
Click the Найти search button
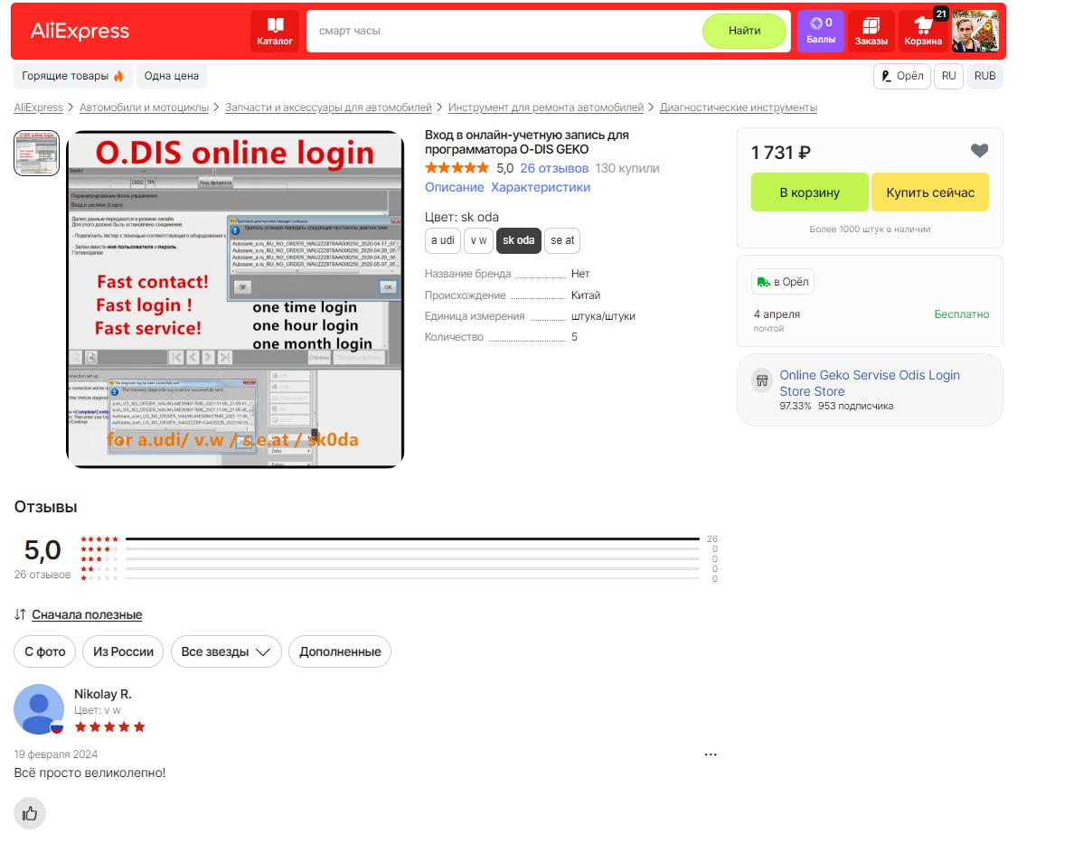pyautogui.click(x=744, y=31)
